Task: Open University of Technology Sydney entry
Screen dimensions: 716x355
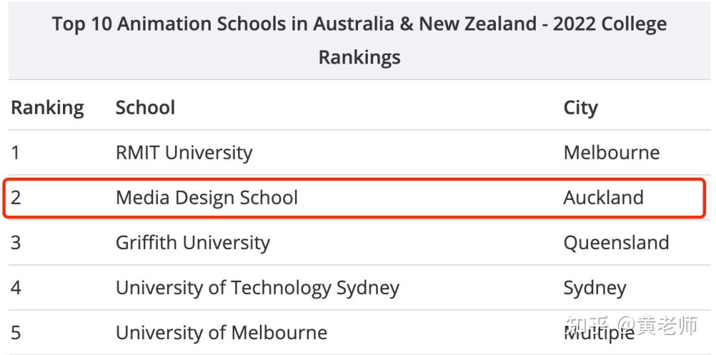Action: coord(257,288)
